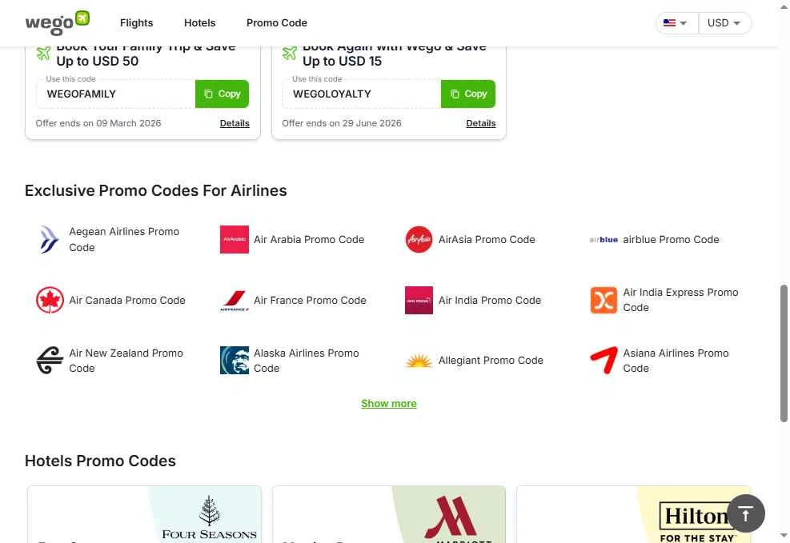Show more airline promo codes
Viewport: 790px width, 543px height.
click(x=389, y=404)
